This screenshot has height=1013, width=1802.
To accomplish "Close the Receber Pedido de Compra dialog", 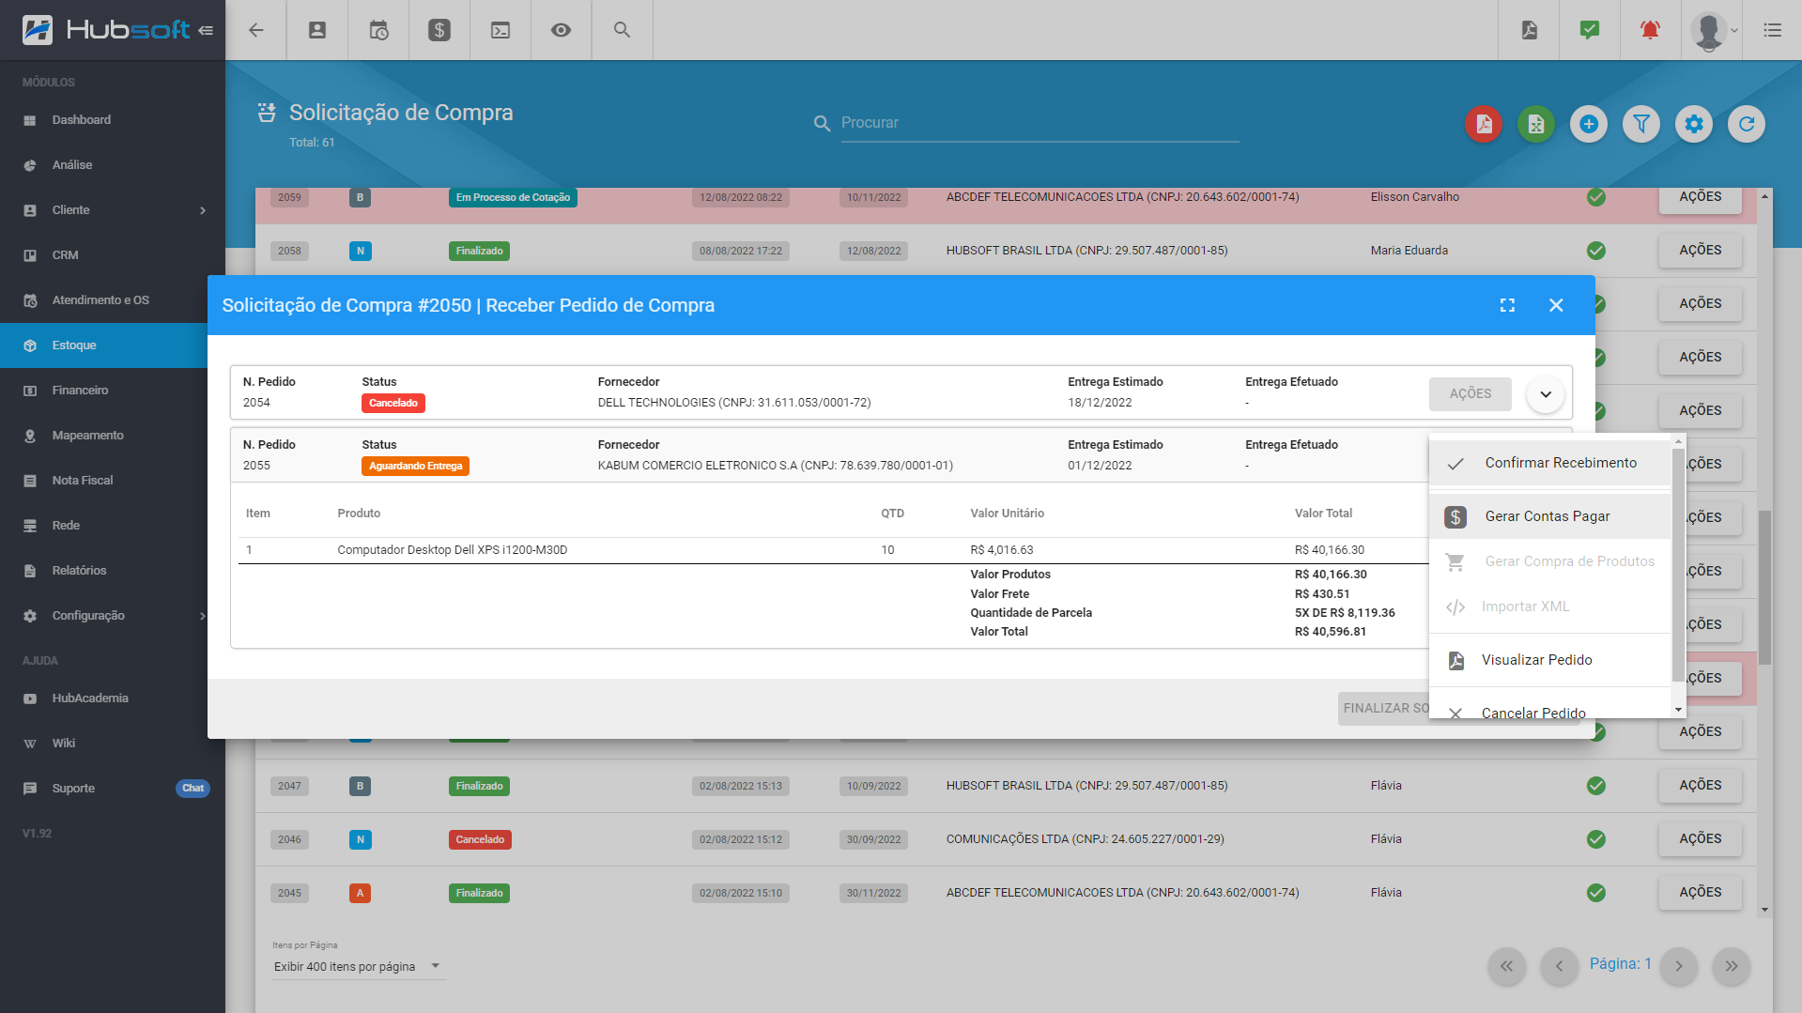I will (x=1556, y=305).
